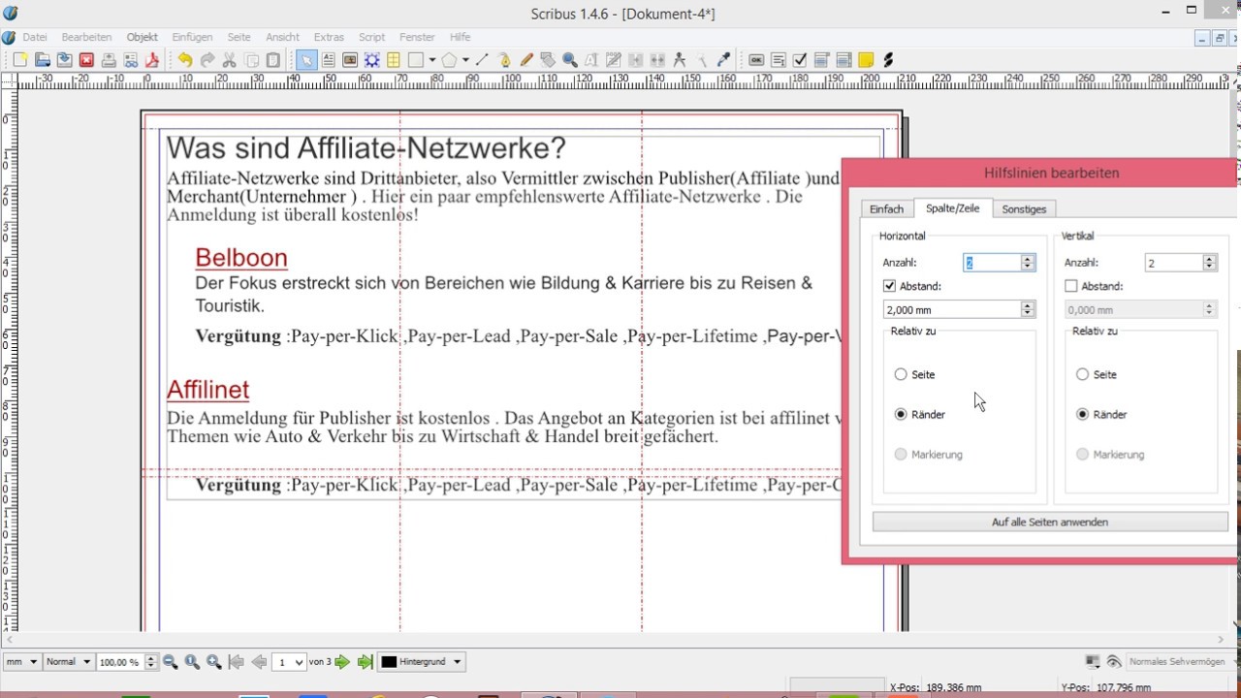Select the arrow selection tool
Screen dimensions: 1241x698
point(305,60)
